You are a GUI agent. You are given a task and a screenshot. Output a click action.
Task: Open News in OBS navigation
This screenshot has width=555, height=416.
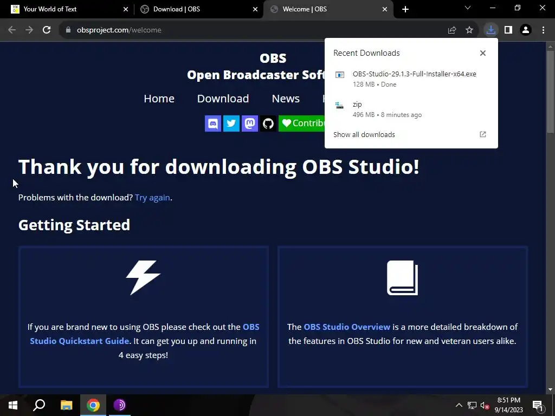point(286,99)
